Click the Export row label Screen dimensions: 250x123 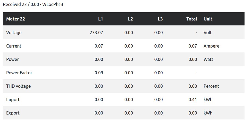pyautogui.click(x=13, y=113)
